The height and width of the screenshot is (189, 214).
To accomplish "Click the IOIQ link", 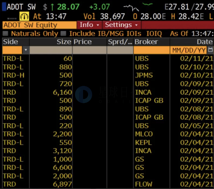I will click(x=154, y=34).
